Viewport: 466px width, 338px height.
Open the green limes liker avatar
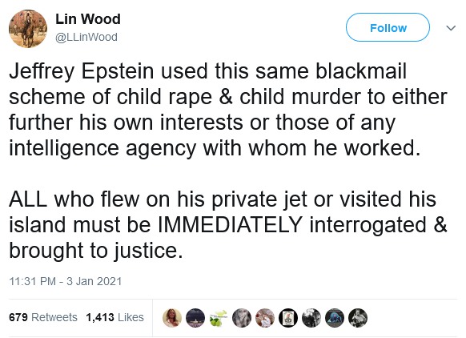(x=219, y=318)
